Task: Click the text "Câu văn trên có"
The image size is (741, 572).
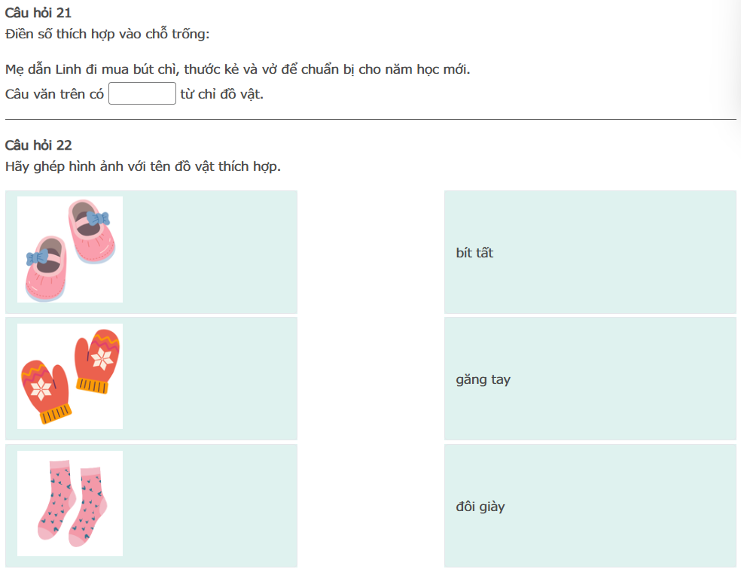Action: coord(54,95)
